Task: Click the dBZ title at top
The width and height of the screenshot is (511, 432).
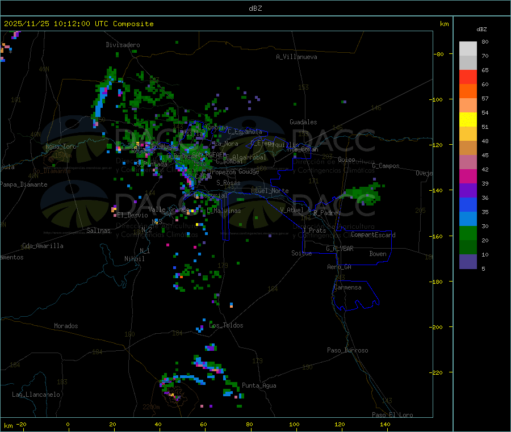Action: point(255,9)
